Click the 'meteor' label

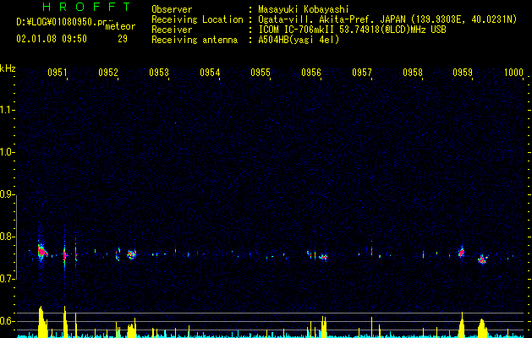click(x=120, y=26)
